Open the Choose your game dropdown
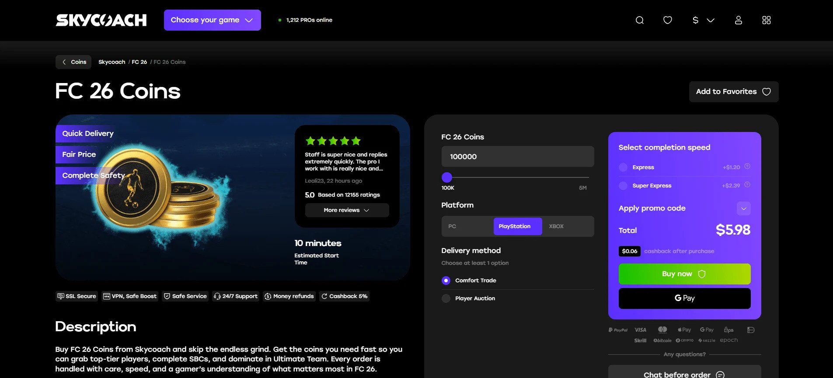 point(212,20)
